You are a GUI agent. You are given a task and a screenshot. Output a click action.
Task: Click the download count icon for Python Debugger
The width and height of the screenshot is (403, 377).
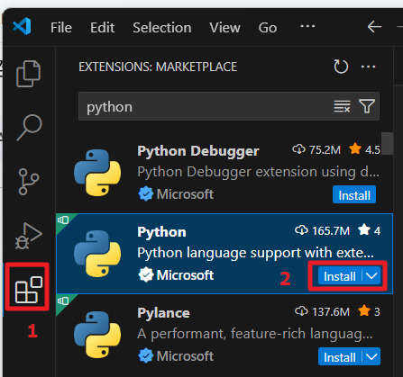point(298,149)
